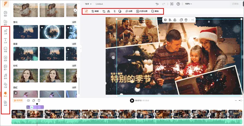The image size is (244, 126).
Task: Click the 替换 replace button
Action: click(155, 11)
